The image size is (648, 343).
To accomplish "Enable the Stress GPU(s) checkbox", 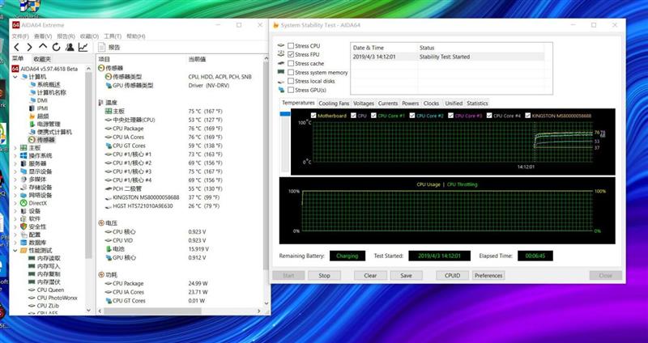I will [x=291, y=90].
